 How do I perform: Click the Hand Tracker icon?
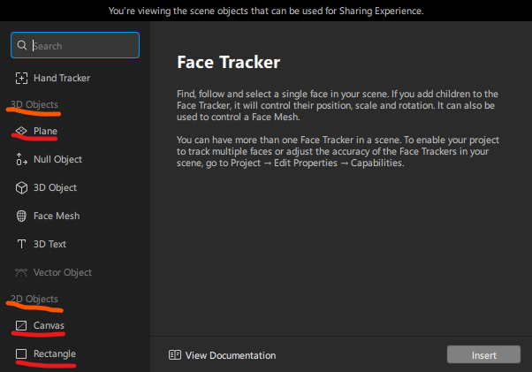click(21, 78)
